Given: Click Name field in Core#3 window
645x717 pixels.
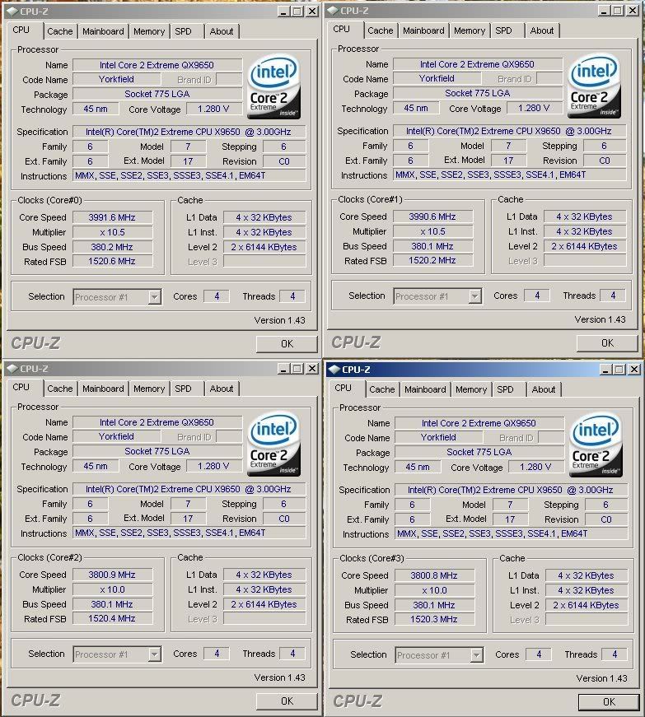Looking at the screenshot, I should [479, 423].
